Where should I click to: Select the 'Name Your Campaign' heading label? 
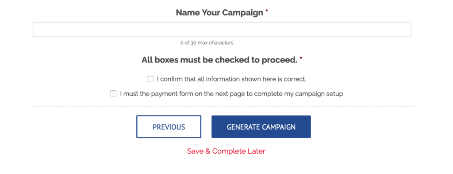point(219,13)
